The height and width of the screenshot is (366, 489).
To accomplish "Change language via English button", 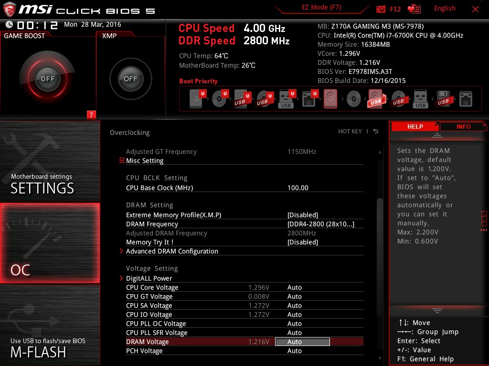I will click(445, 8).
